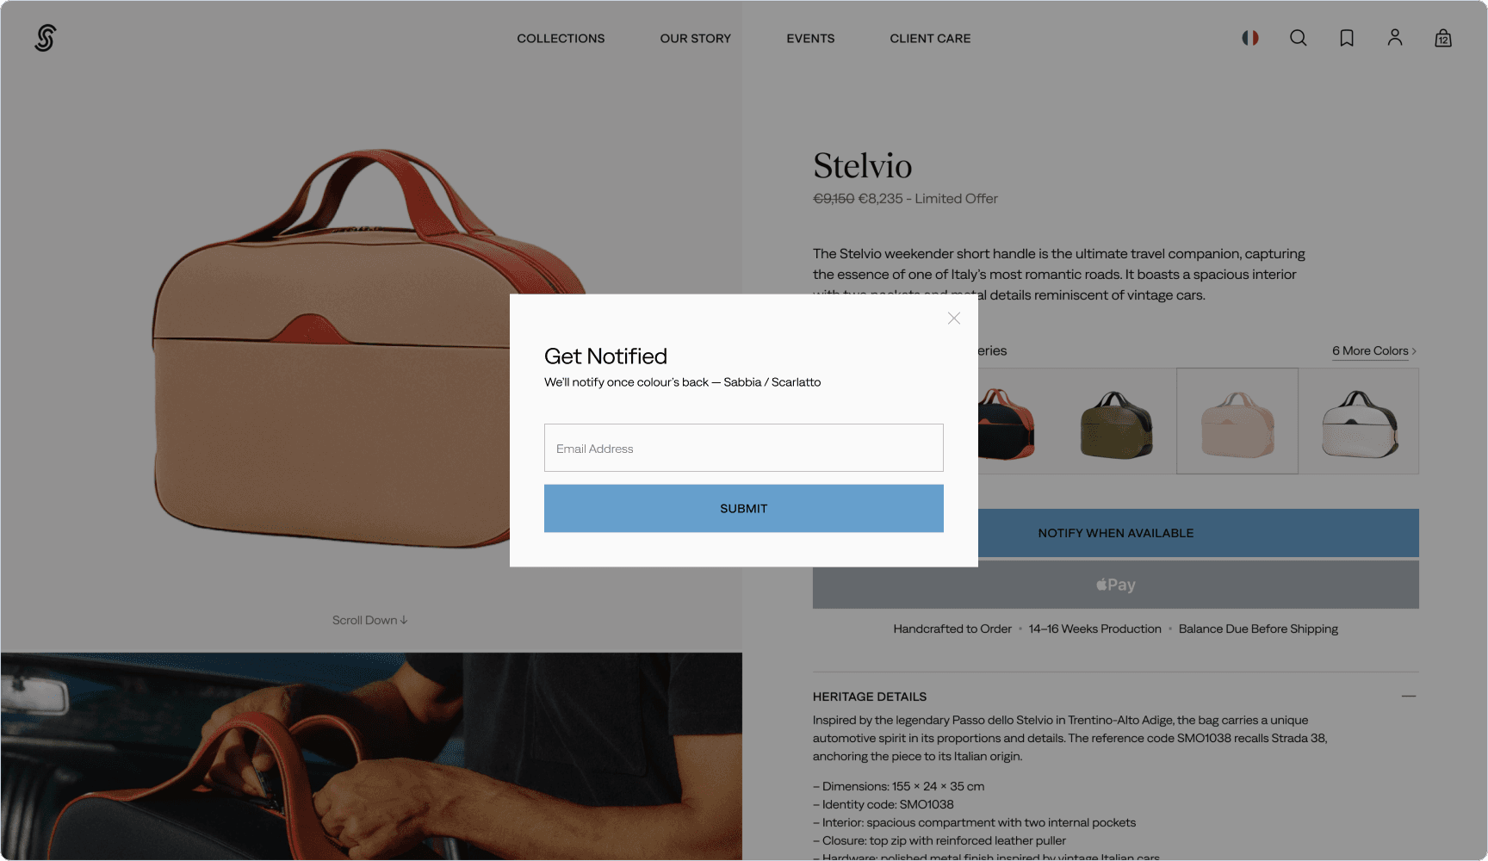This screenshot has width=1488, height=861.
Task: Open the search icon in header
Action: pyautogui.click(x=1299, y=38)
